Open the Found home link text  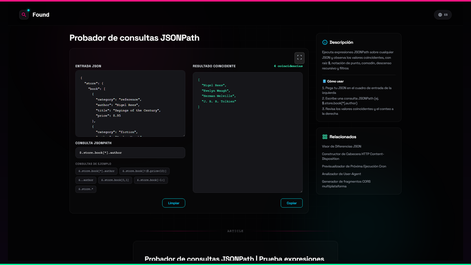tap(41, 15)
